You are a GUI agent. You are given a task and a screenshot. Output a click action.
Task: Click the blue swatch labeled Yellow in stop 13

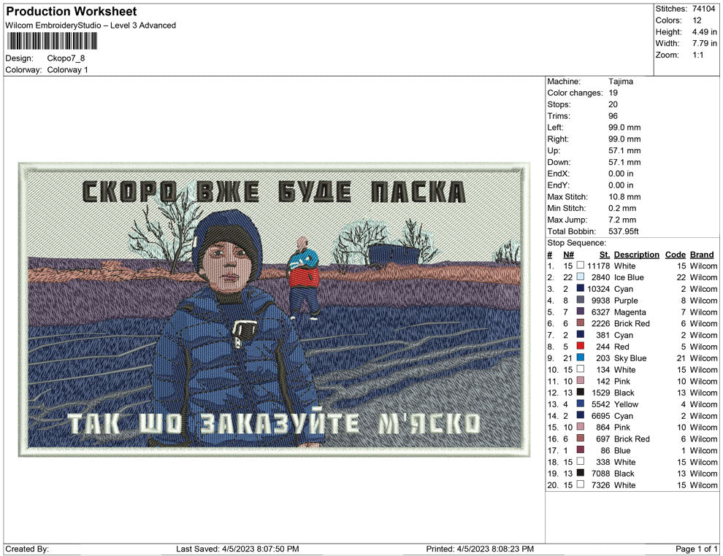point(581,404)
